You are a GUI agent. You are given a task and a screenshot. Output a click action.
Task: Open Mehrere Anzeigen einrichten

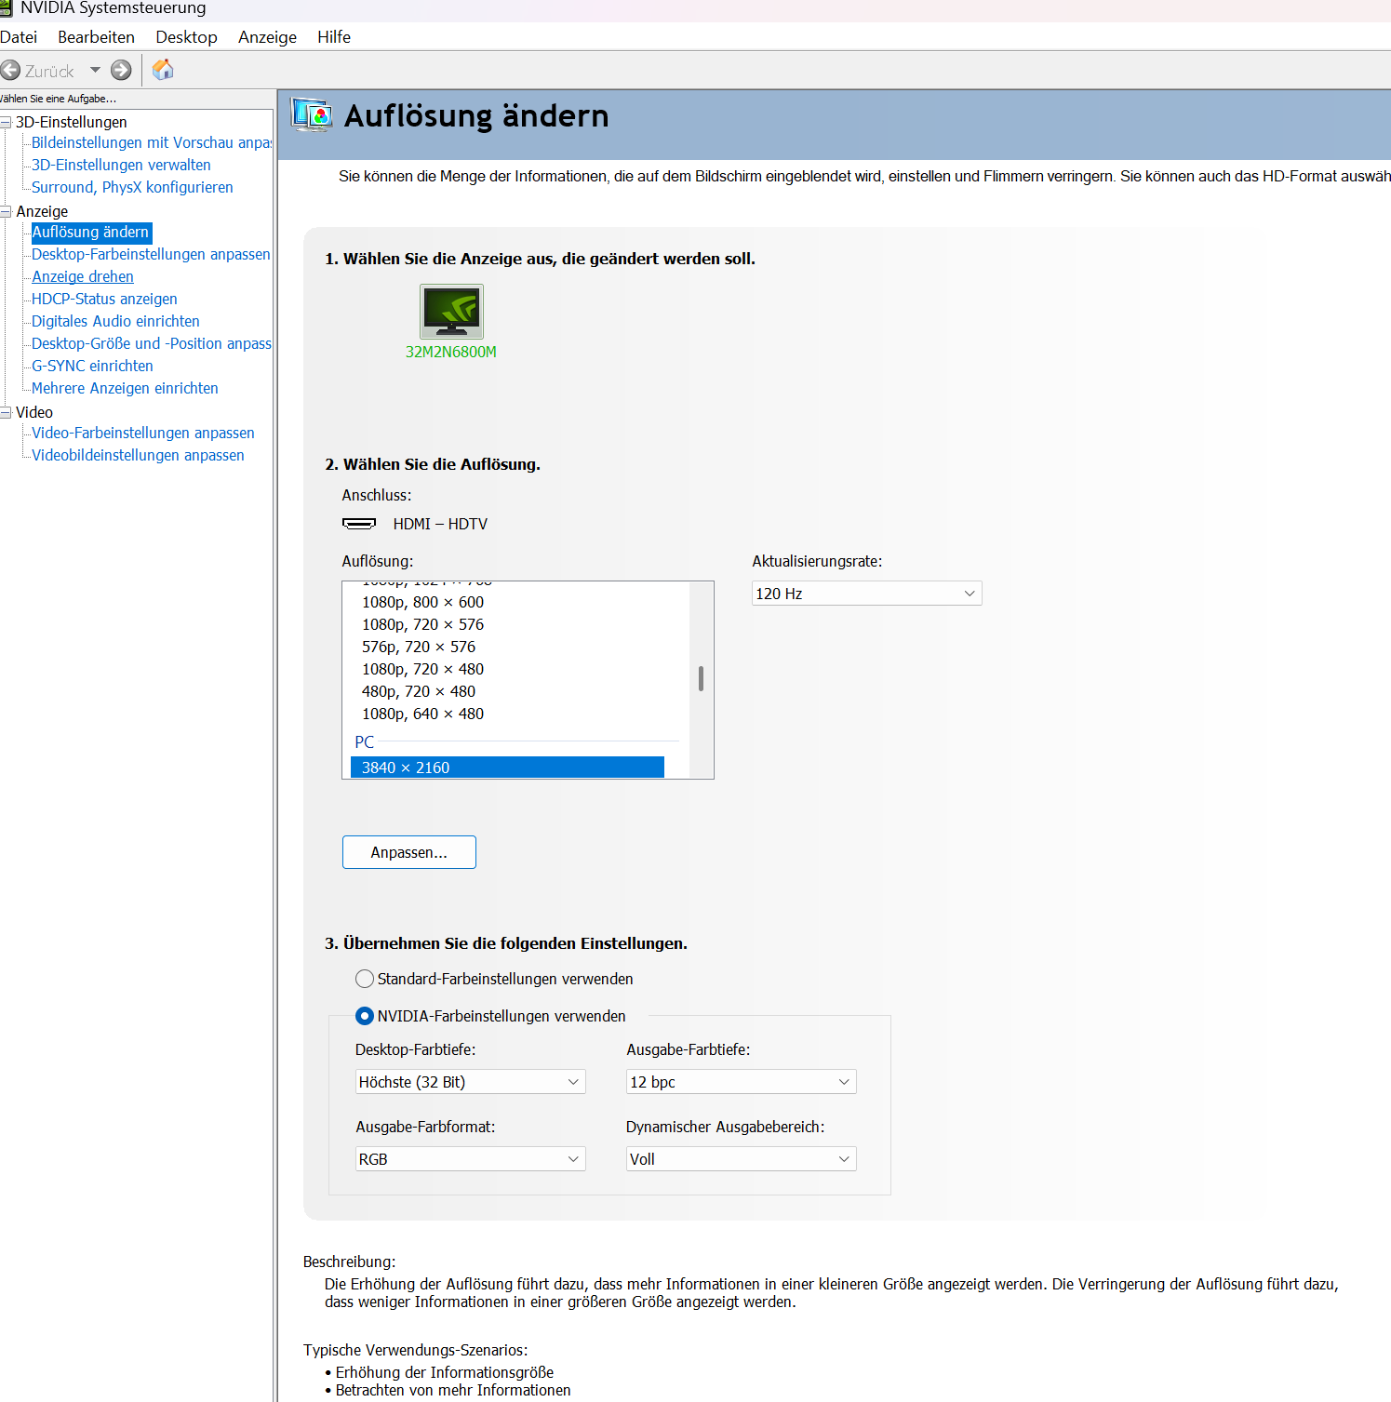click(x=125, y=388)
